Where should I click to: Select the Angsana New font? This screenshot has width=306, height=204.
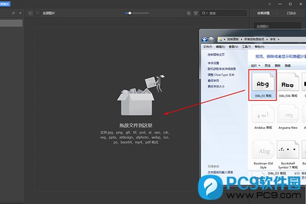pos(288,117)
